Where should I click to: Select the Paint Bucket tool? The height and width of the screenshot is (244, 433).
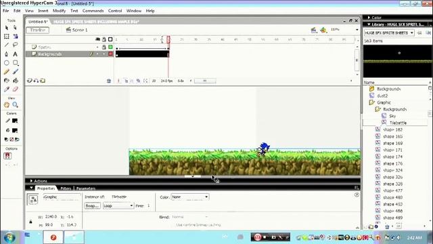coord(15,81)
